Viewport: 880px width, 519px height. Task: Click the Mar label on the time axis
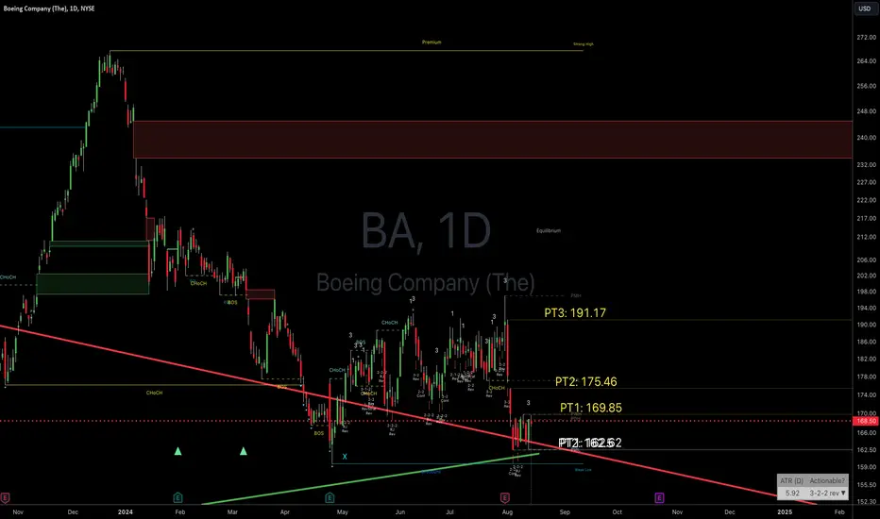(232, 511)
